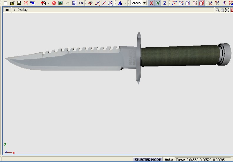Click the XYZ axis gizmo in the viewport
Image resolution: width=233 pixels, height=162 pixels.
click(9, 148)
